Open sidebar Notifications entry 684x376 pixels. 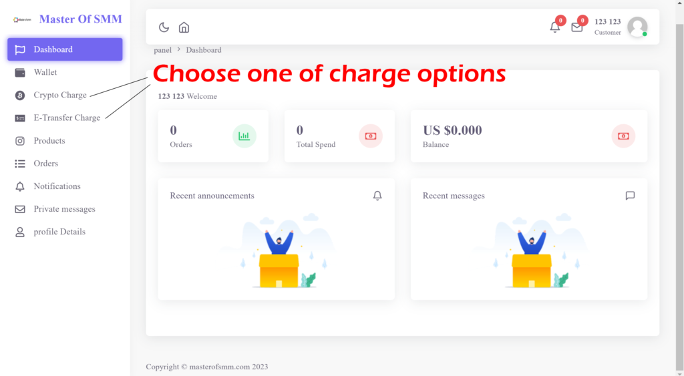57,186
